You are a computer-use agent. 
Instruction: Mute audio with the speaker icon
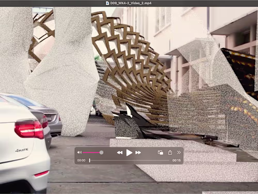click(79, 153)
